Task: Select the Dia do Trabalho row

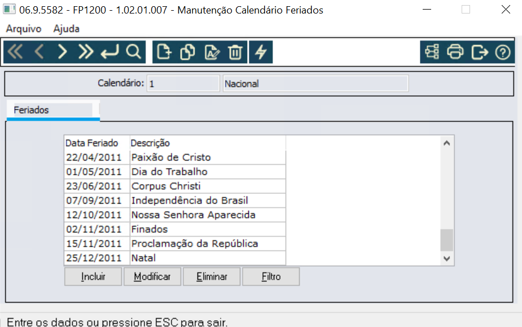Action: 175,171
